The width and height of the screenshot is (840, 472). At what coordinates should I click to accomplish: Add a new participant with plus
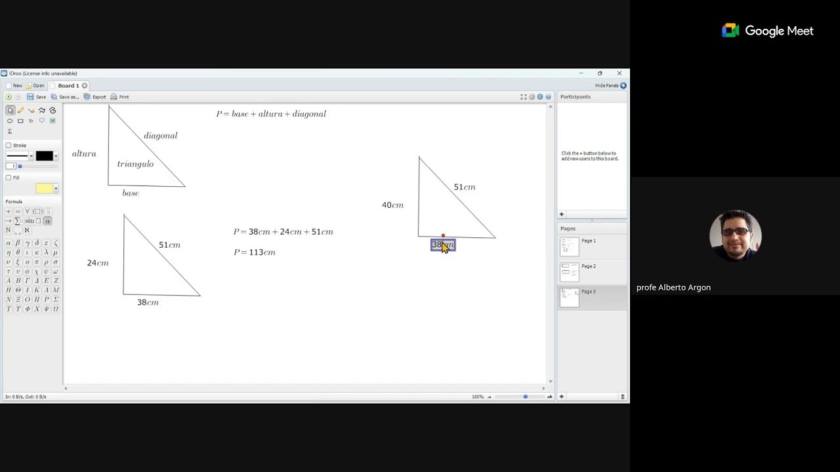[561, 214]
